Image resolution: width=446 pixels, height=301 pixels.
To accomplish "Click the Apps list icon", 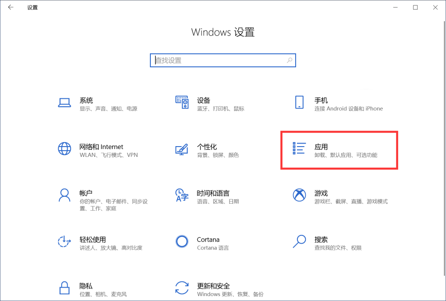I will (x=299, y=148).
